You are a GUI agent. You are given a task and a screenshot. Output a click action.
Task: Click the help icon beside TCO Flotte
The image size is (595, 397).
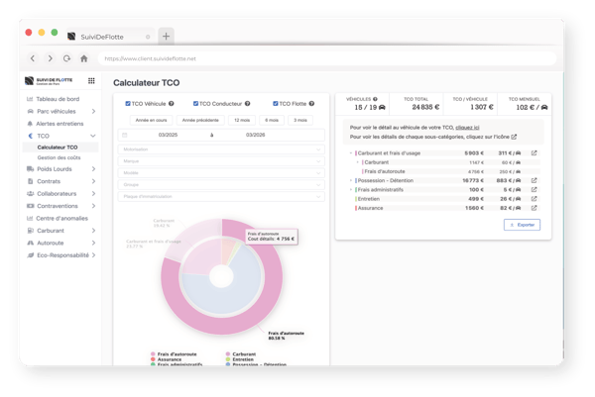(313, 104)
